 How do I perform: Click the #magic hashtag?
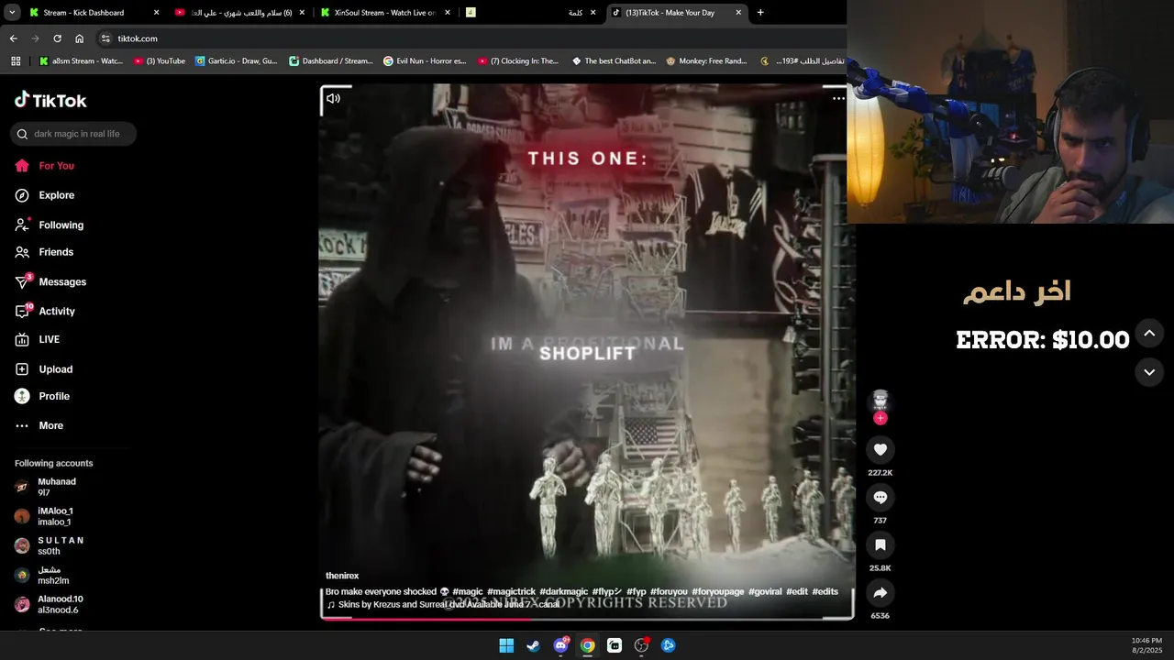468,591
